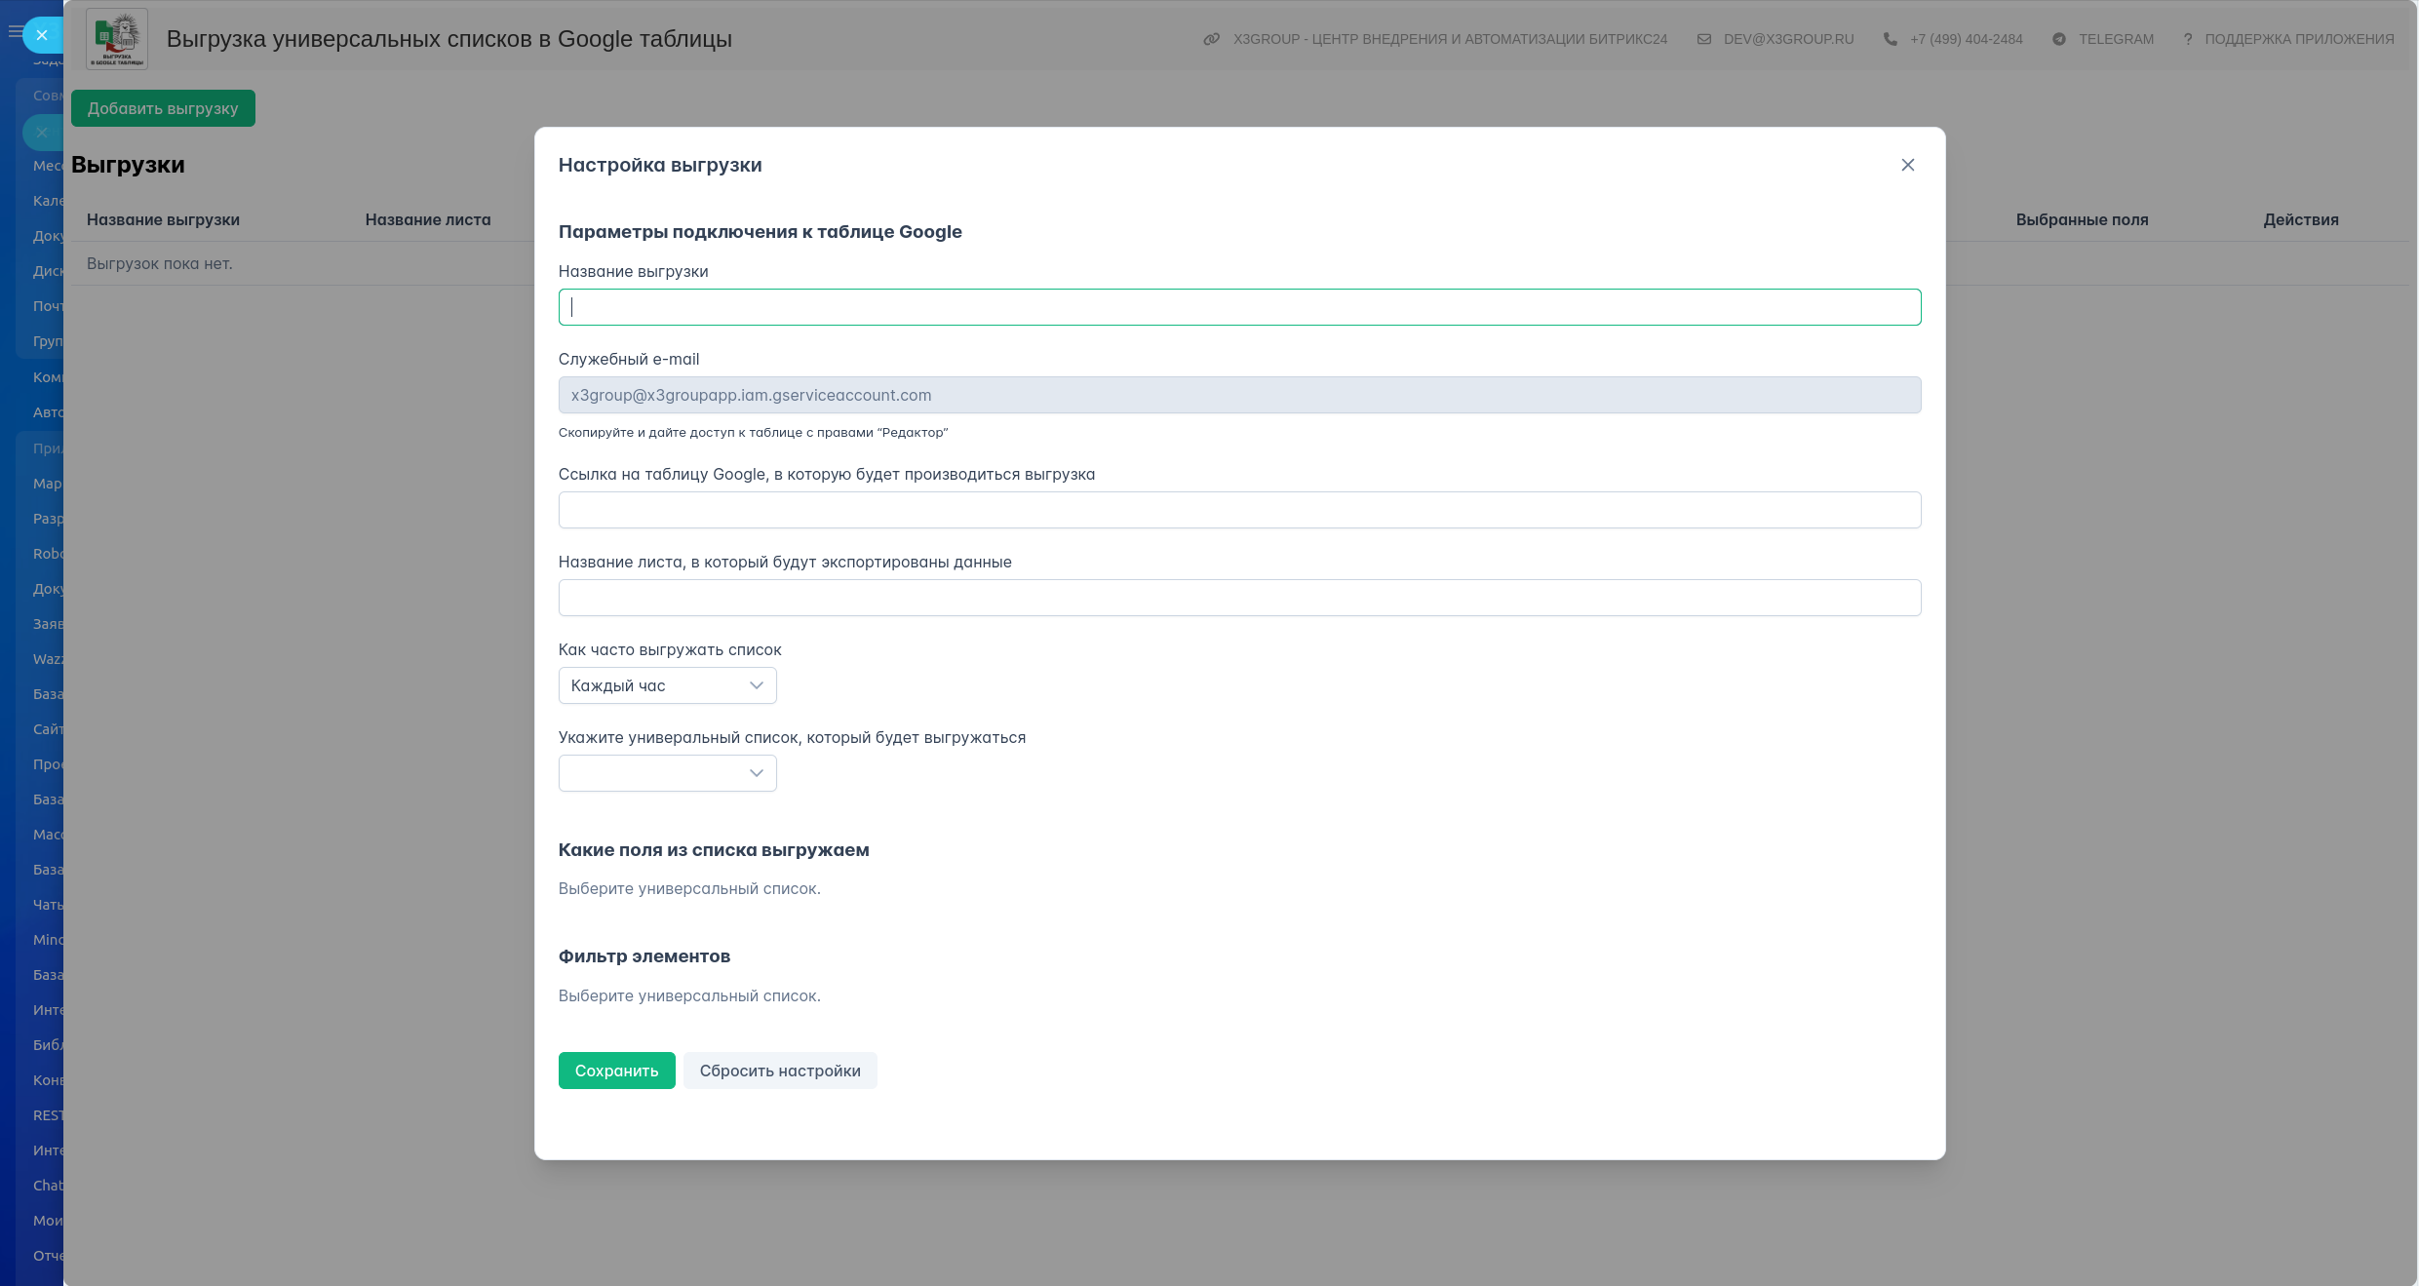Click question mark support icon
The image size is (2419, 1286).
(x=2188, y=39)
